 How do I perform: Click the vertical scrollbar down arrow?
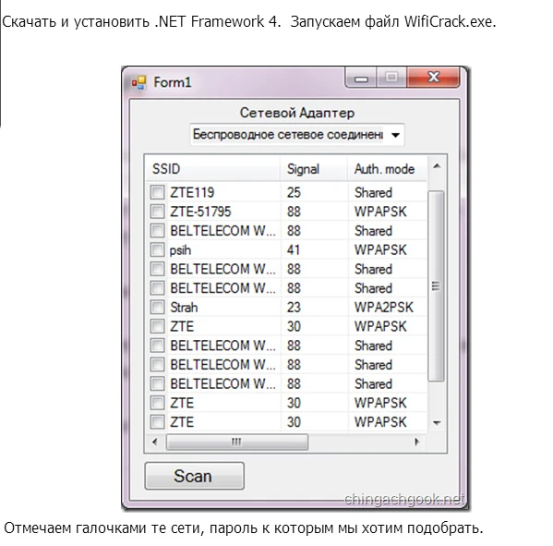[x=437, y=422]
